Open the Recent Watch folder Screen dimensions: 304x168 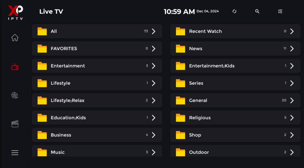[x=235, y=31]
